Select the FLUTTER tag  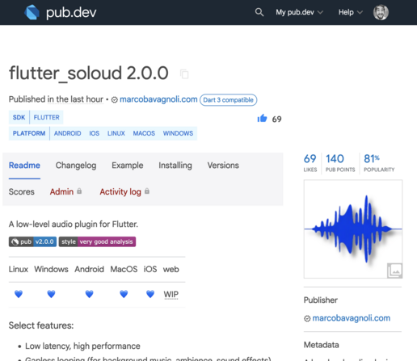(46, 117)
